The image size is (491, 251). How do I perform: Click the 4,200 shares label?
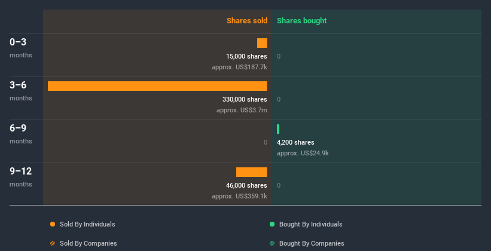point(295,142)
